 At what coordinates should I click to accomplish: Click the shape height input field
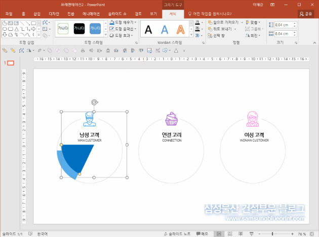(x=284, y=25)
